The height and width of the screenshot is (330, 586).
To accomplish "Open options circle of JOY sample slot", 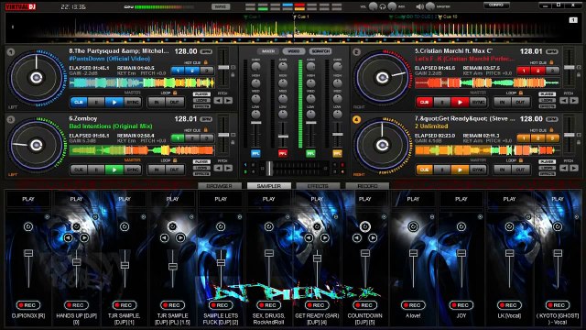I will pyautogui.click(x=480, y=216).
